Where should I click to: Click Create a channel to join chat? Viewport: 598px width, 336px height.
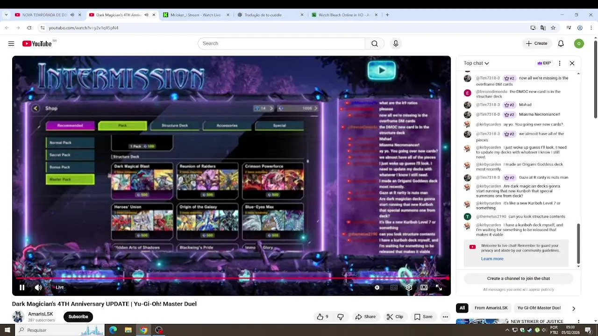pyautogui.click(x=518, y=279)
